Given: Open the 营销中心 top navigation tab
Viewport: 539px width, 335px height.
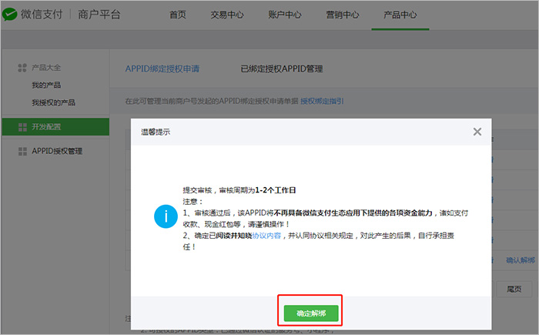Looking at the screenshot, I should click(x=343, y=15).
